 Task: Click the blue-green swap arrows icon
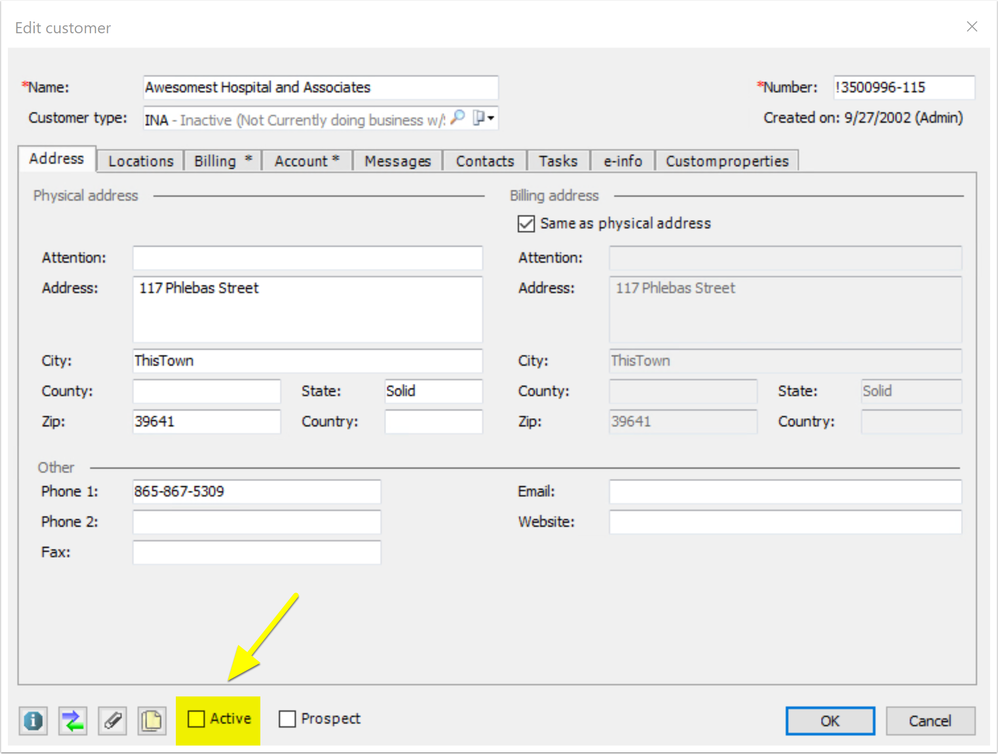click(73, 721)
